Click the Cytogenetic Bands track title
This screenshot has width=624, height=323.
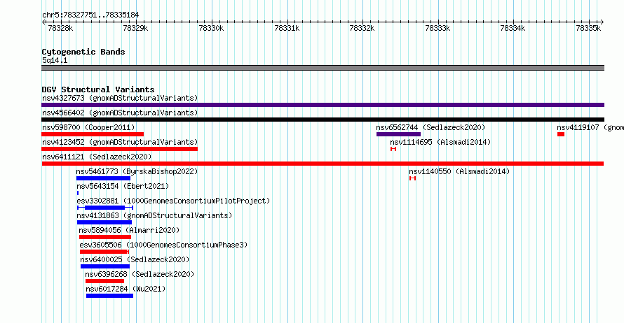coord(83,52)
